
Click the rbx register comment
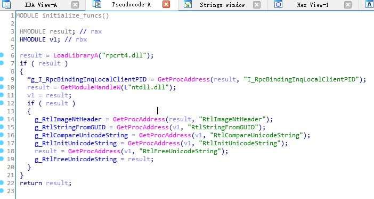tap(81, 39)
